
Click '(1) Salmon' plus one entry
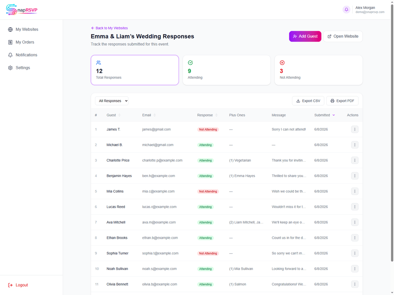pos(238,284)
